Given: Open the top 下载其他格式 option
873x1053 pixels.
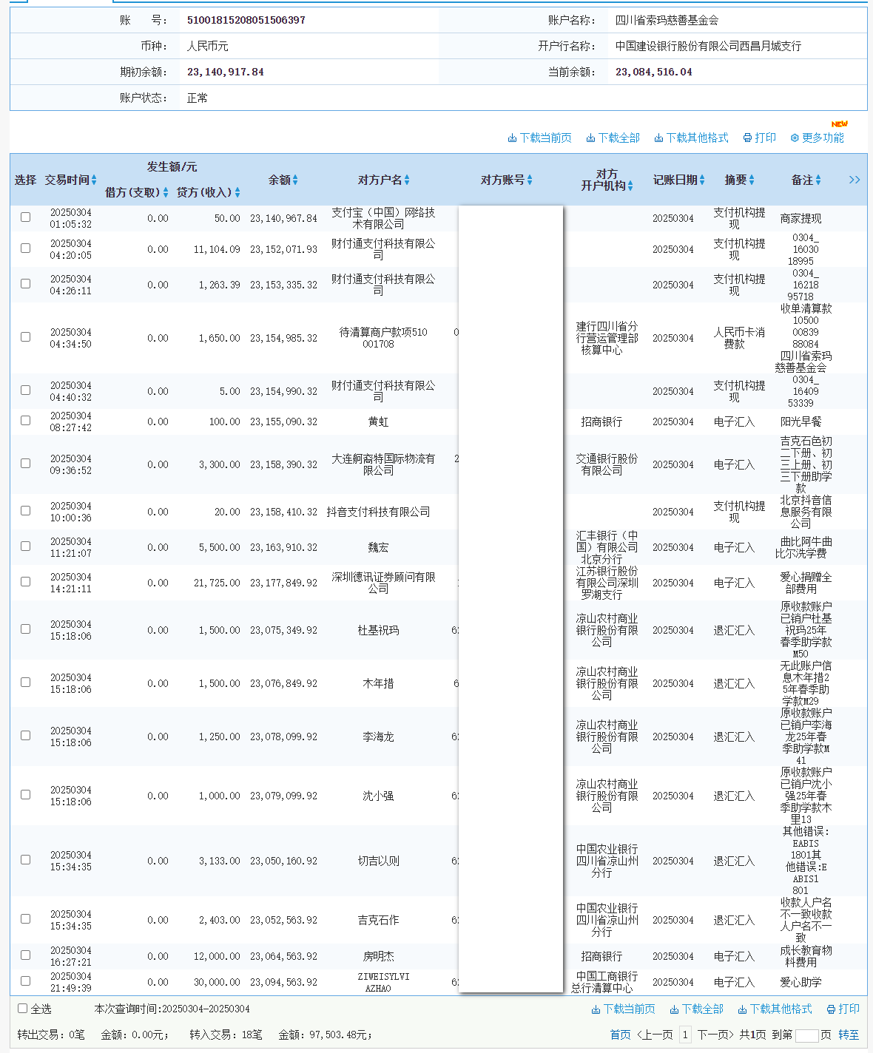Looking at the screenshot, I should pos(691,138).
